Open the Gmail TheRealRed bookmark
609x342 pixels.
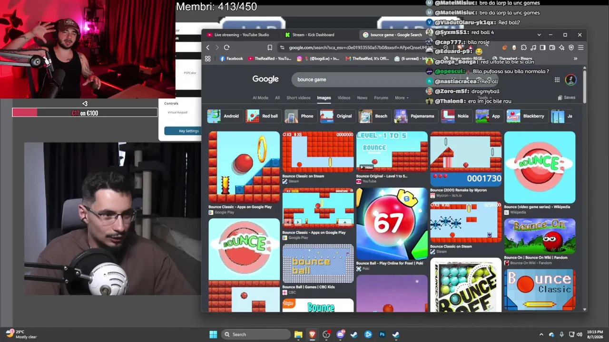(368, 58)
